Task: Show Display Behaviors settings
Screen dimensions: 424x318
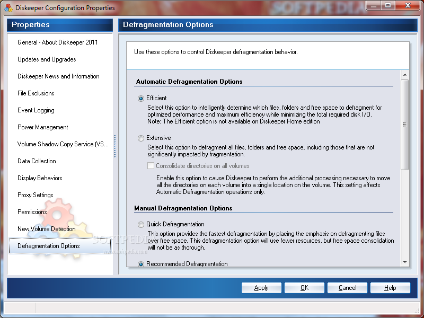Action: click(40, 178)
